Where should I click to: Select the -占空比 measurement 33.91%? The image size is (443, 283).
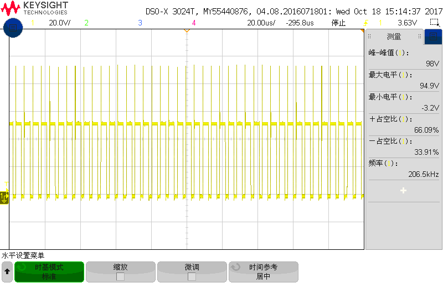[404, 146]
